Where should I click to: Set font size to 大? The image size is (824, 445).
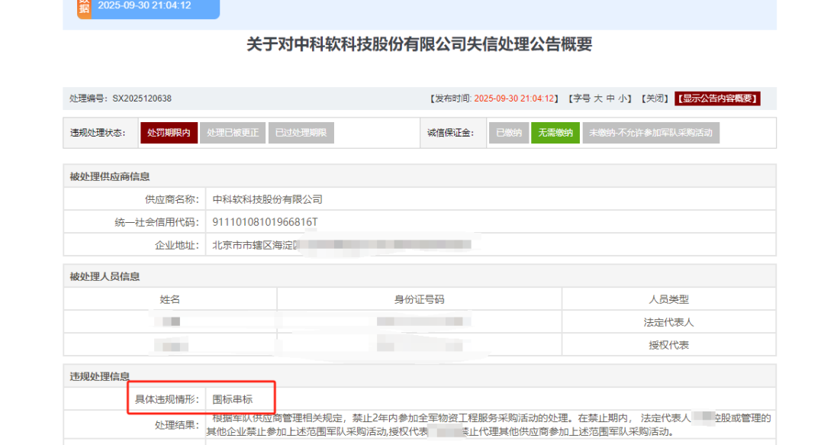point(598,98)
